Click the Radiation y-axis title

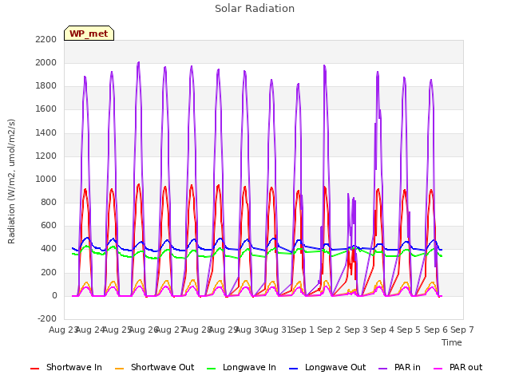coord(11,181)
